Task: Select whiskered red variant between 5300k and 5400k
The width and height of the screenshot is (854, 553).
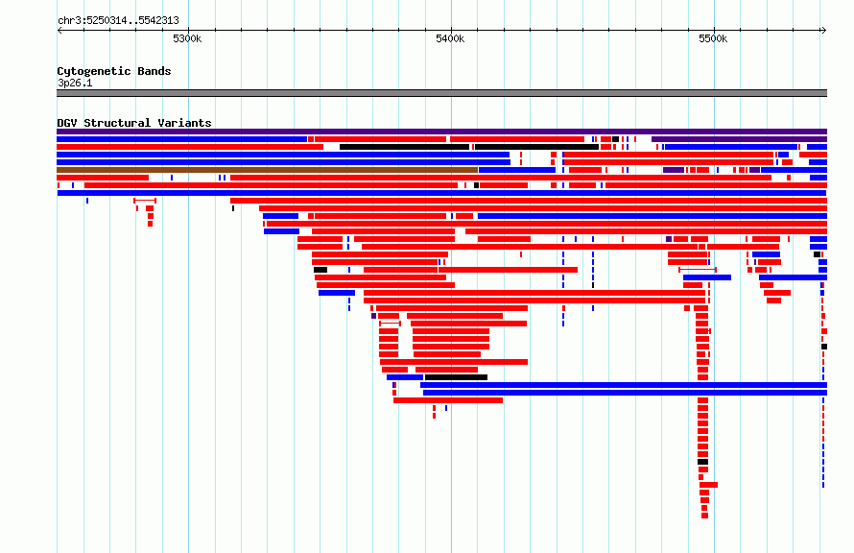Action: 390,324
